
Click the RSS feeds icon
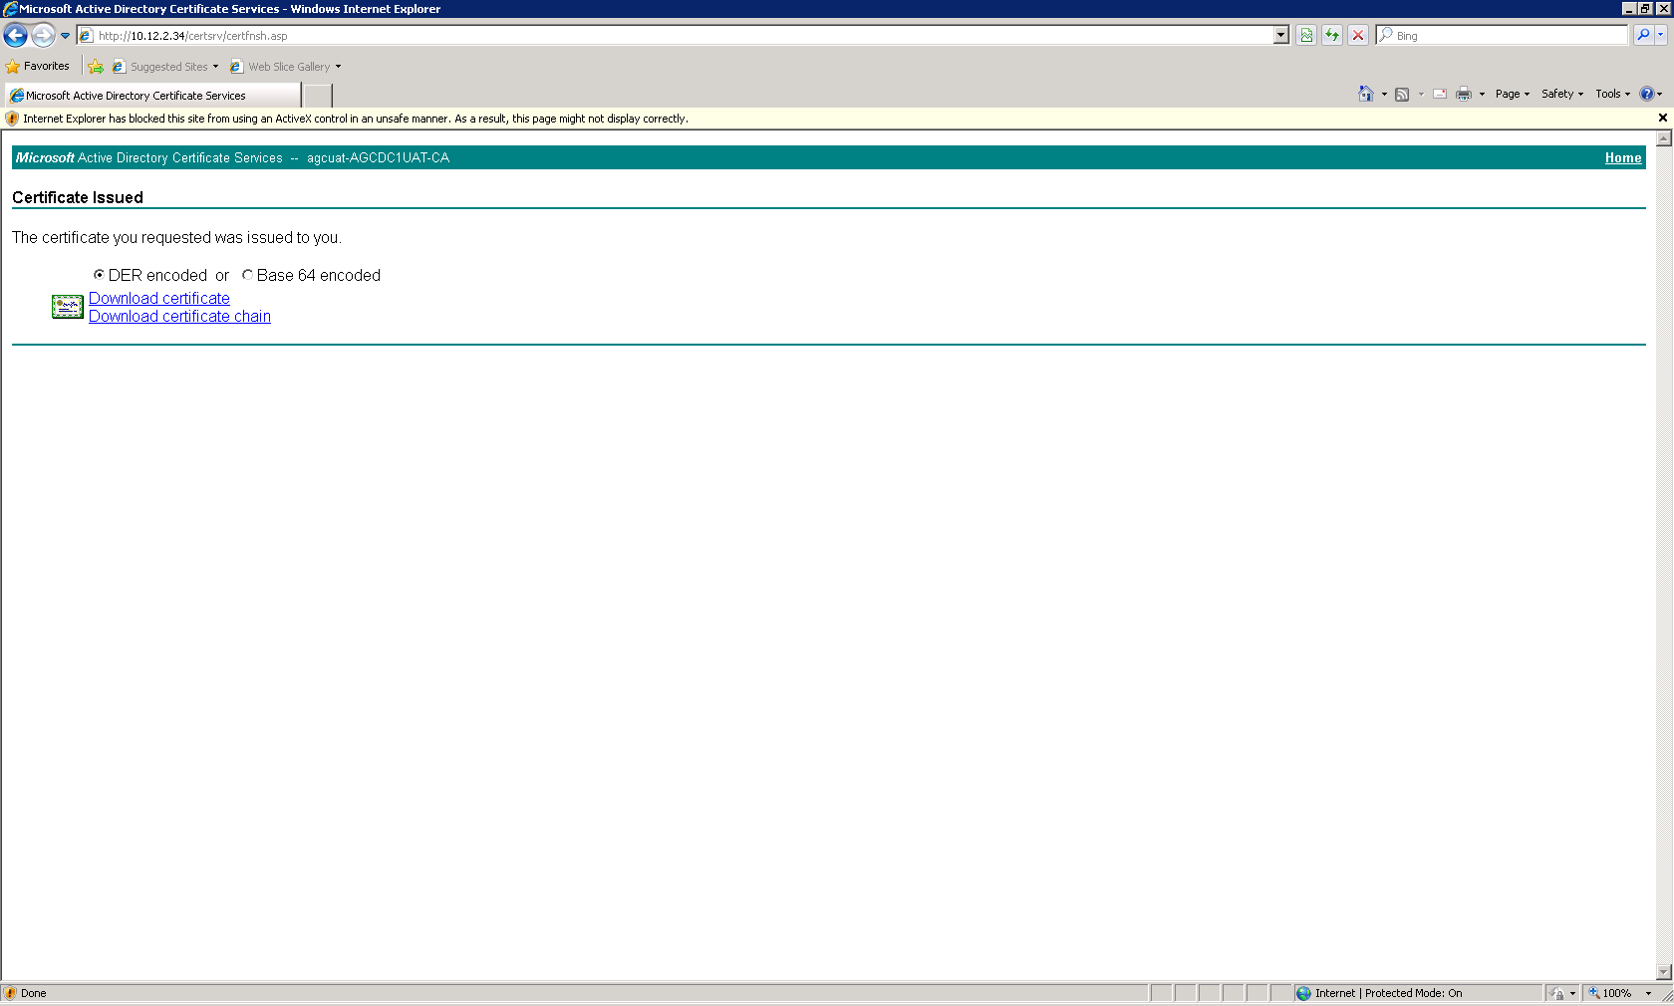pyautogui.click(x=1402, y=95)
